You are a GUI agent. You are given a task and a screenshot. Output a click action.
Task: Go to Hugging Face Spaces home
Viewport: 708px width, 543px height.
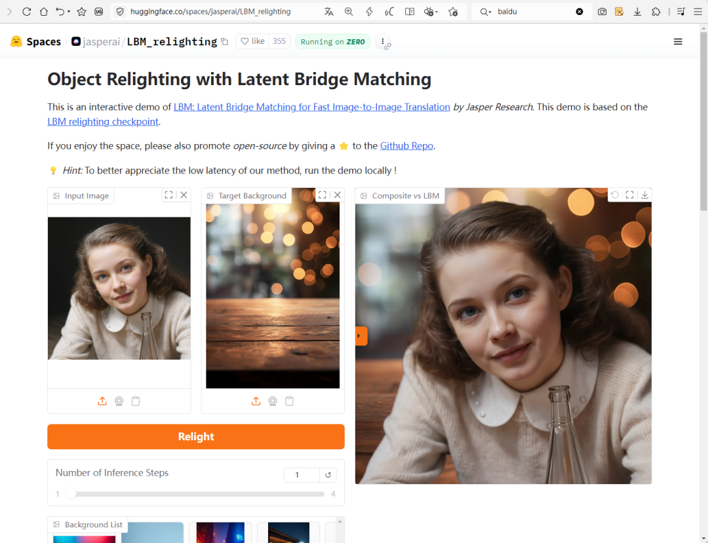click(x=36, y=42)
